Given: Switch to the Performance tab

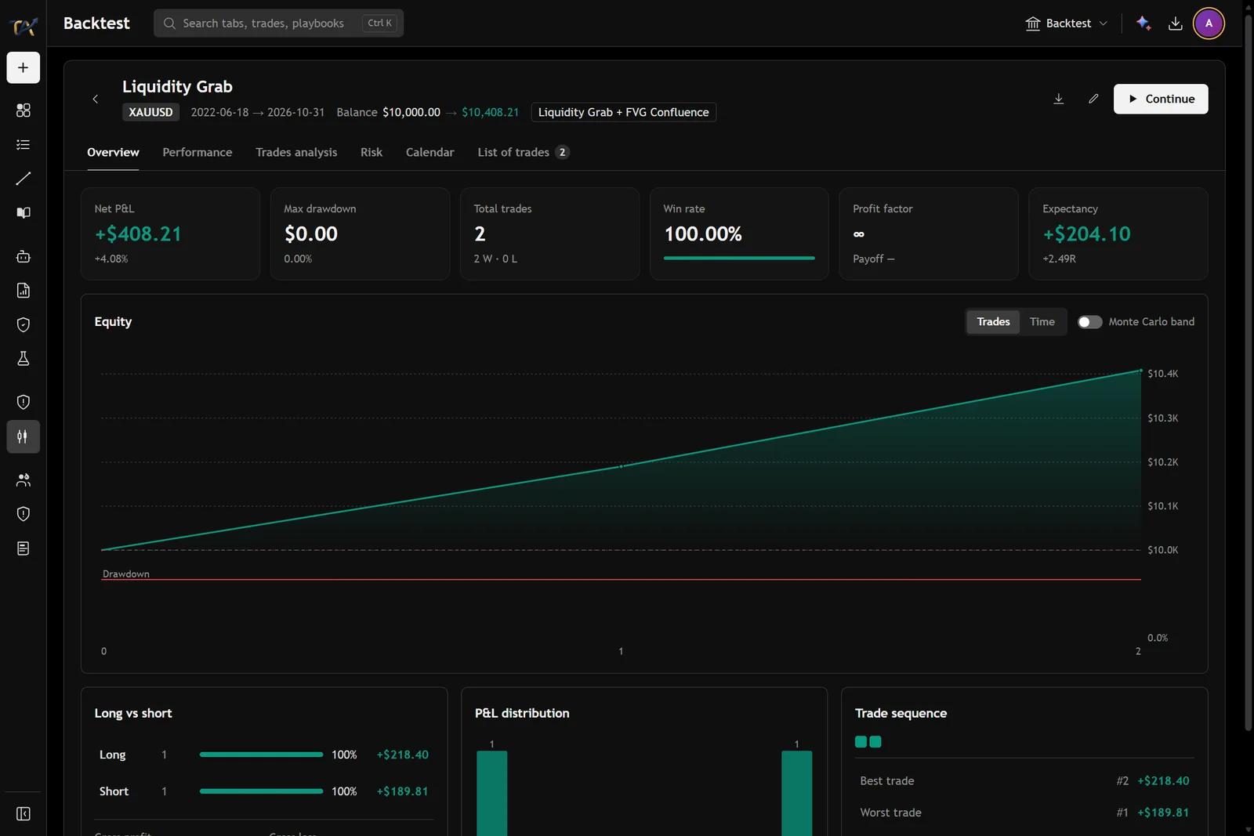Looking at the screenshot, I should pos(198,152).
